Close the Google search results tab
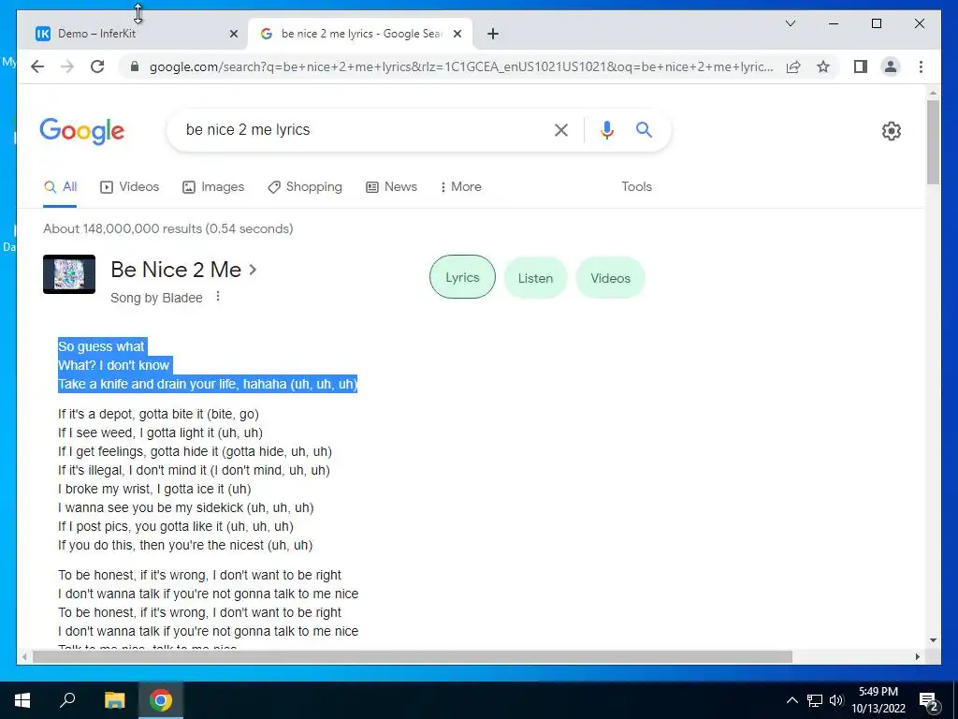This screenshot has height=719, width=958. point(457,34)
